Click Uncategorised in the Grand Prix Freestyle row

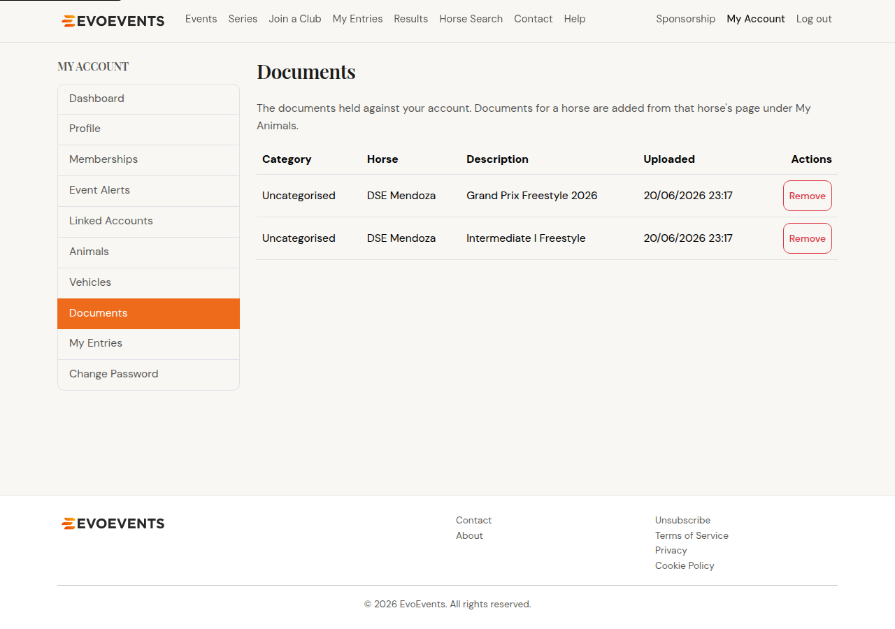tap(299, 196)
